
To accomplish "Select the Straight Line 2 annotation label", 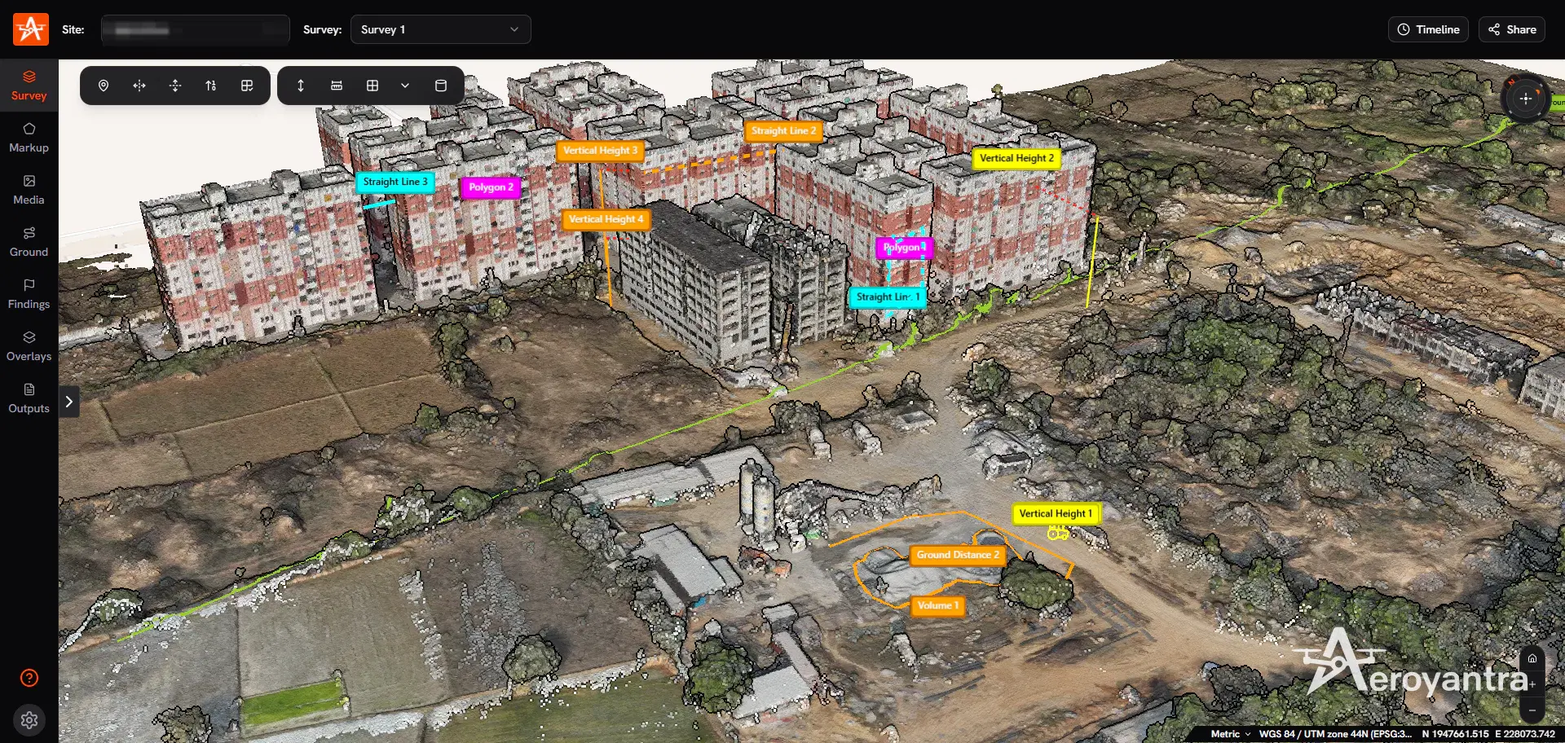I will pyautogui.click(x=783, y=130).
